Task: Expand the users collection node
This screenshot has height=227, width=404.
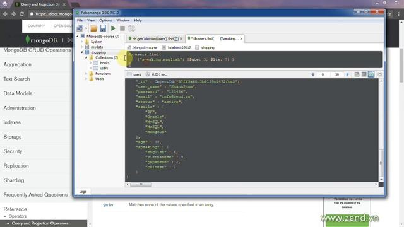Action: point(91,69)
